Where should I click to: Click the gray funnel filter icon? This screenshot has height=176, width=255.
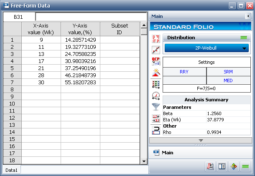(x=156, y=107)
